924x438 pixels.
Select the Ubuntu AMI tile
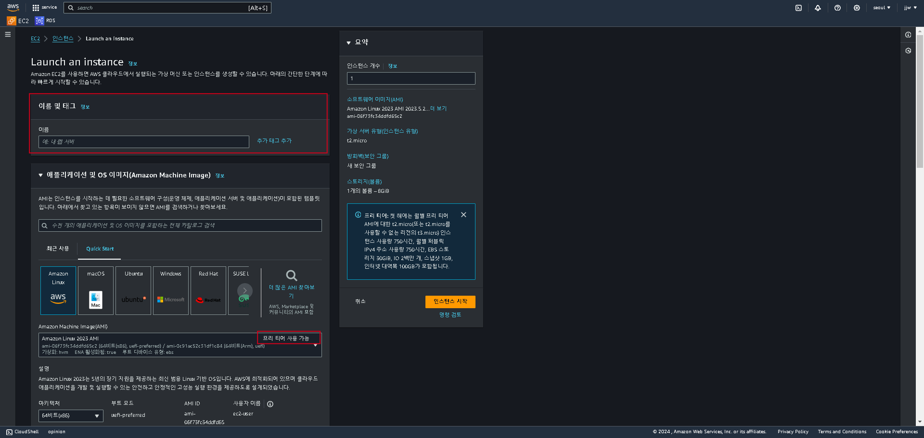133,290
